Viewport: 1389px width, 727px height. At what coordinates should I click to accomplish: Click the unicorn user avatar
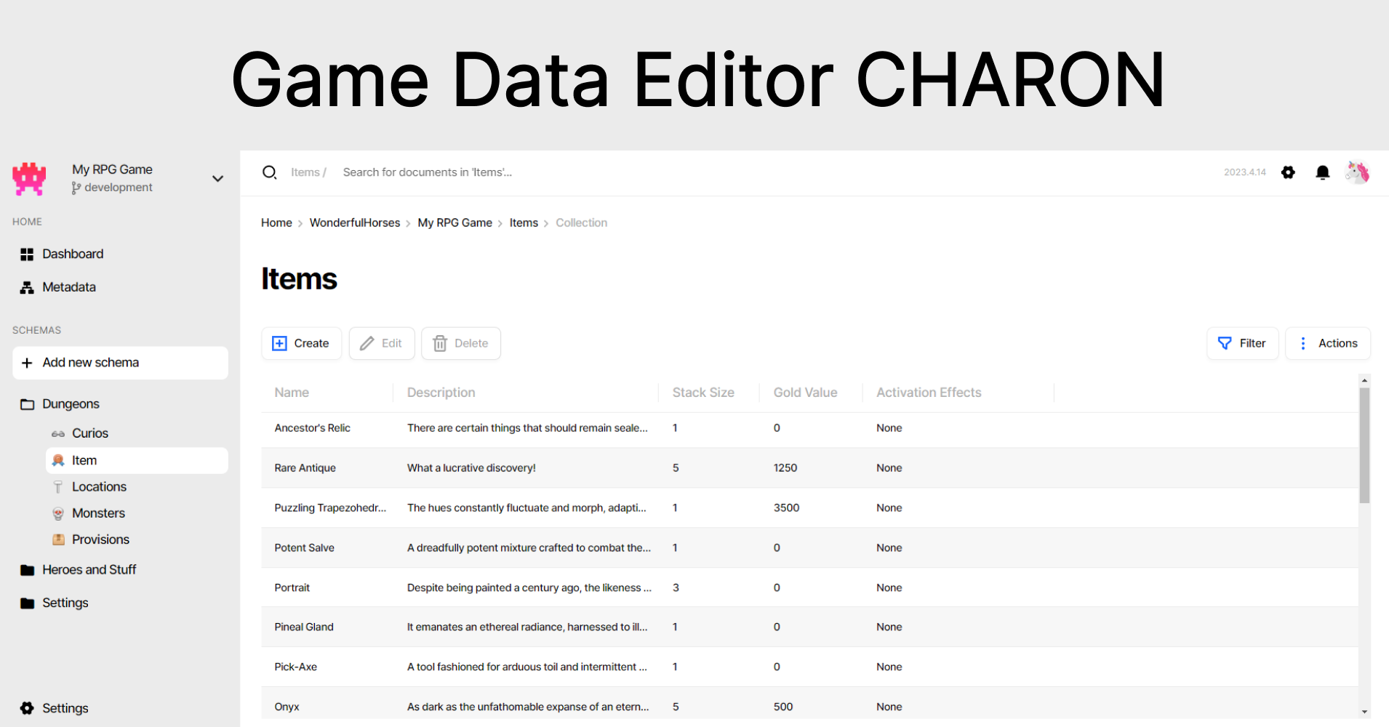(x=1358, y=172)
